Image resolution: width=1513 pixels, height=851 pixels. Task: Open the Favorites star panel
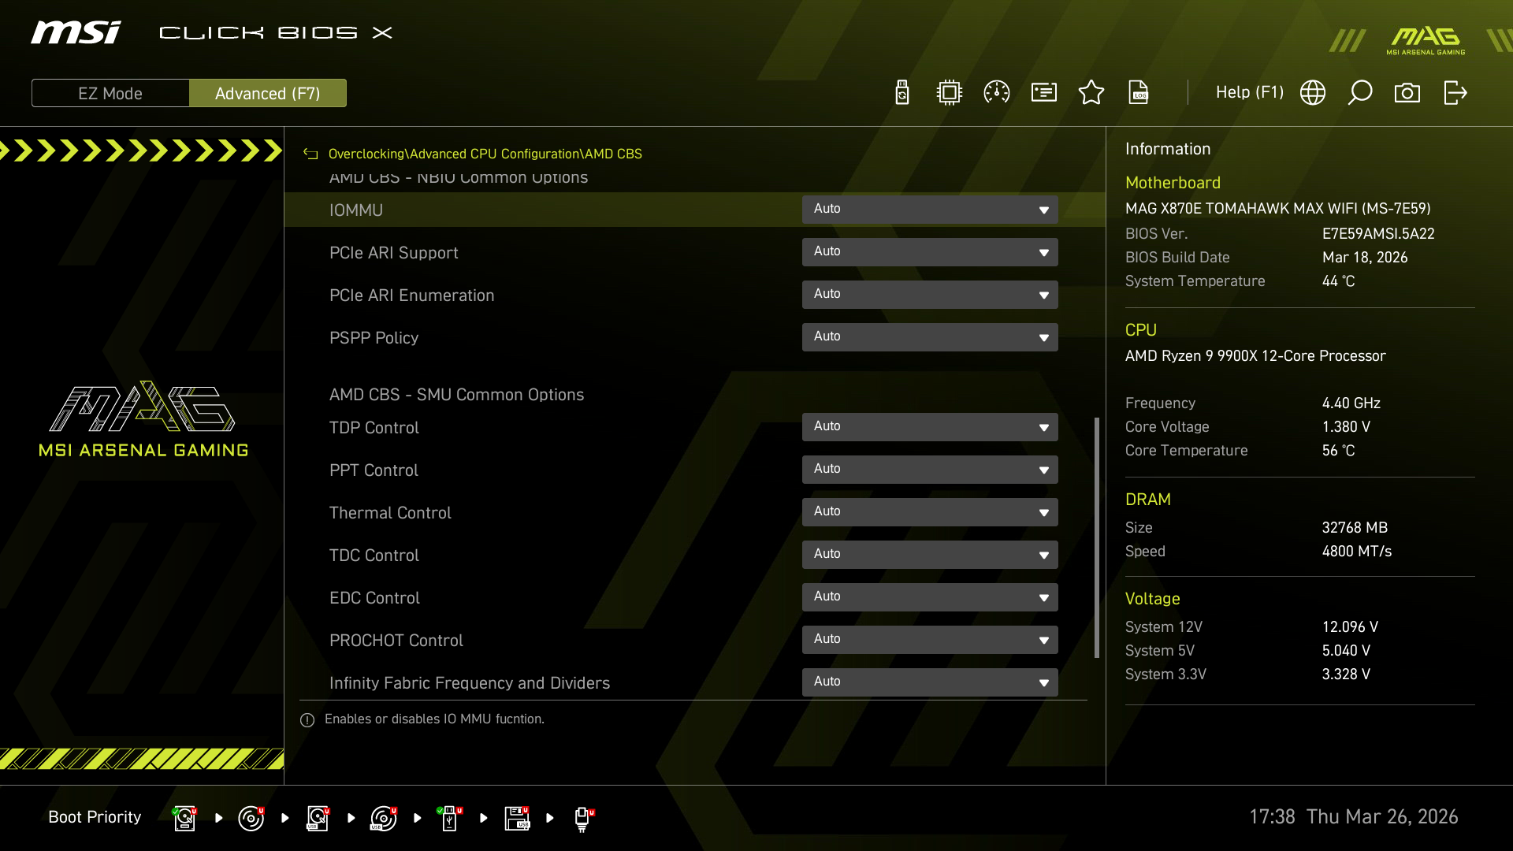(x=1091, y=92)
